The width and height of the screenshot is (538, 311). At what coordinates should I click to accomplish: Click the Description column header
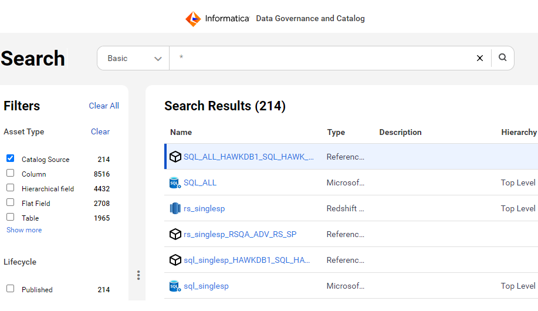pyautogui.click(x=400, y=132)
